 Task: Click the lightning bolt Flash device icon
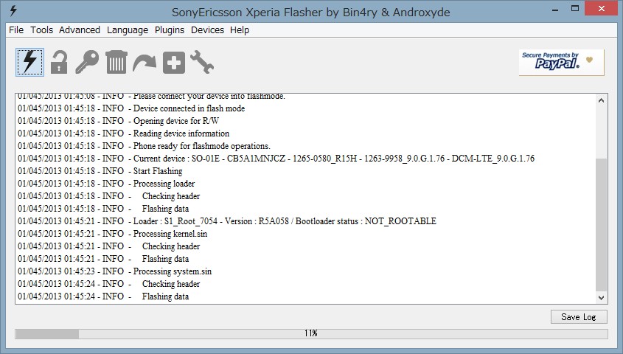click(29, 61)
